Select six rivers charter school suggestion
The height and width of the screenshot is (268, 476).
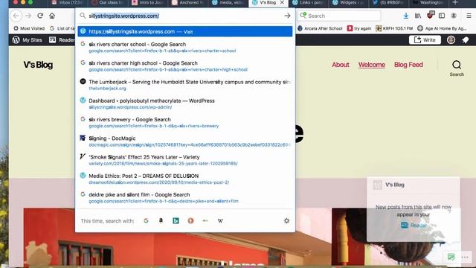185,48
